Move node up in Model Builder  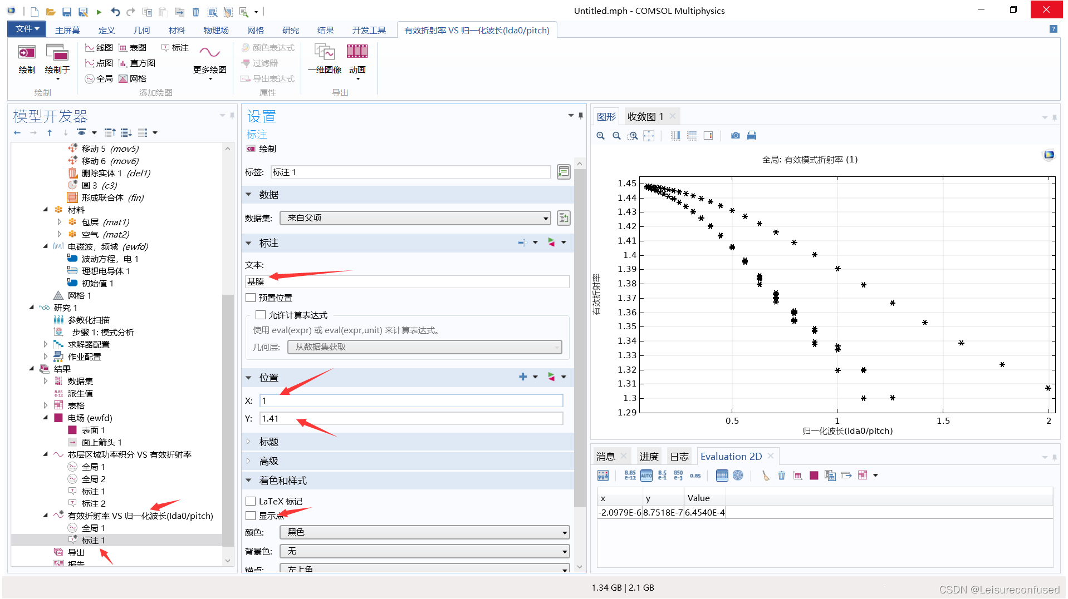pyautogui.click(x=50, y=133)
